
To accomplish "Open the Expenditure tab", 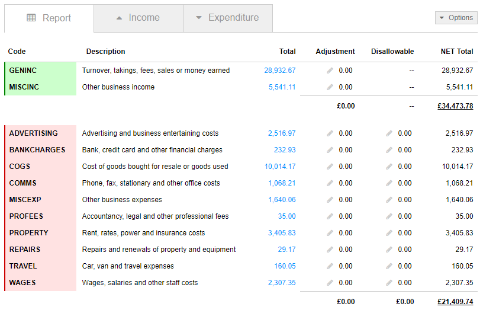I will point(227,18).
